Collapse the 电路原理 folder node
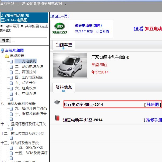The width and height of the screenshot is (162, 162). (x=2, y=56)
